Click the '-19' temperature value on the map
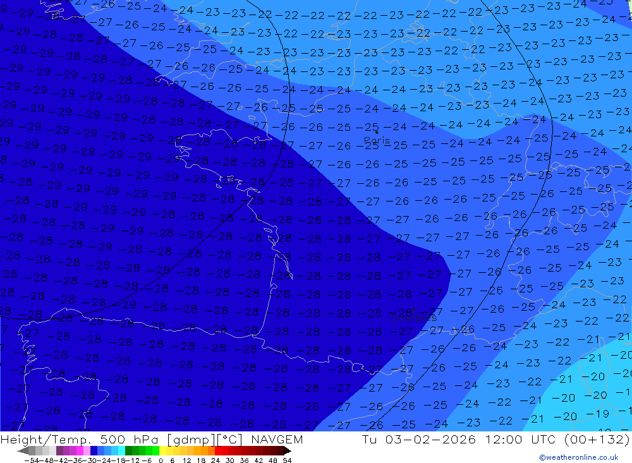Viewport: 632px width, 463px height. [597, 414]
